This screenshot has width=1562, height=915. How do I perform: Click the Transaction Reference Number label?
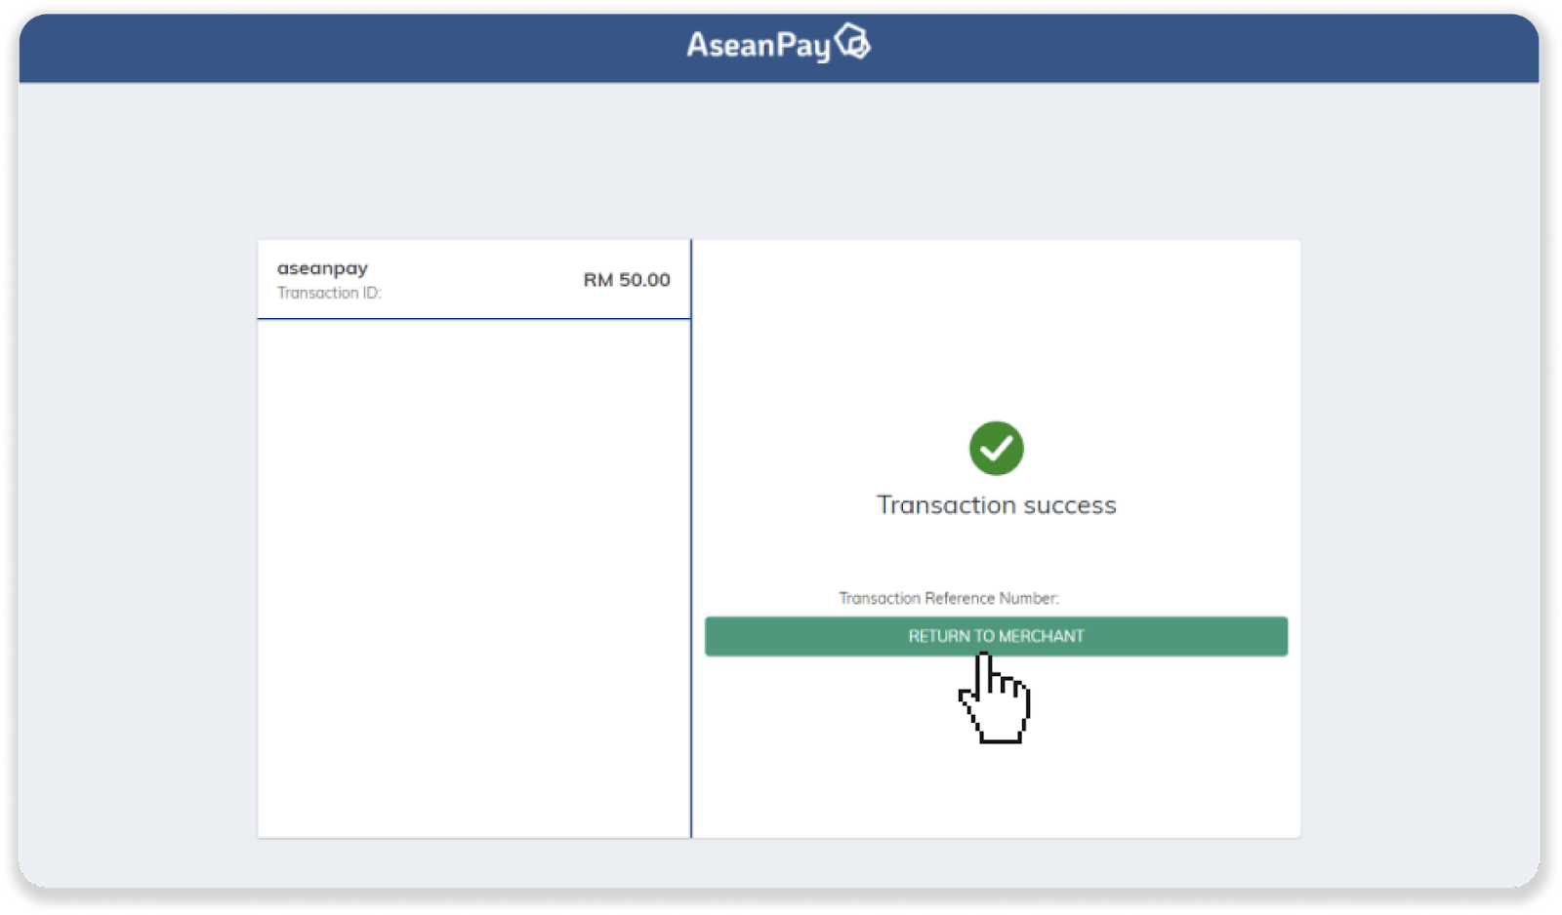point(948,598)
